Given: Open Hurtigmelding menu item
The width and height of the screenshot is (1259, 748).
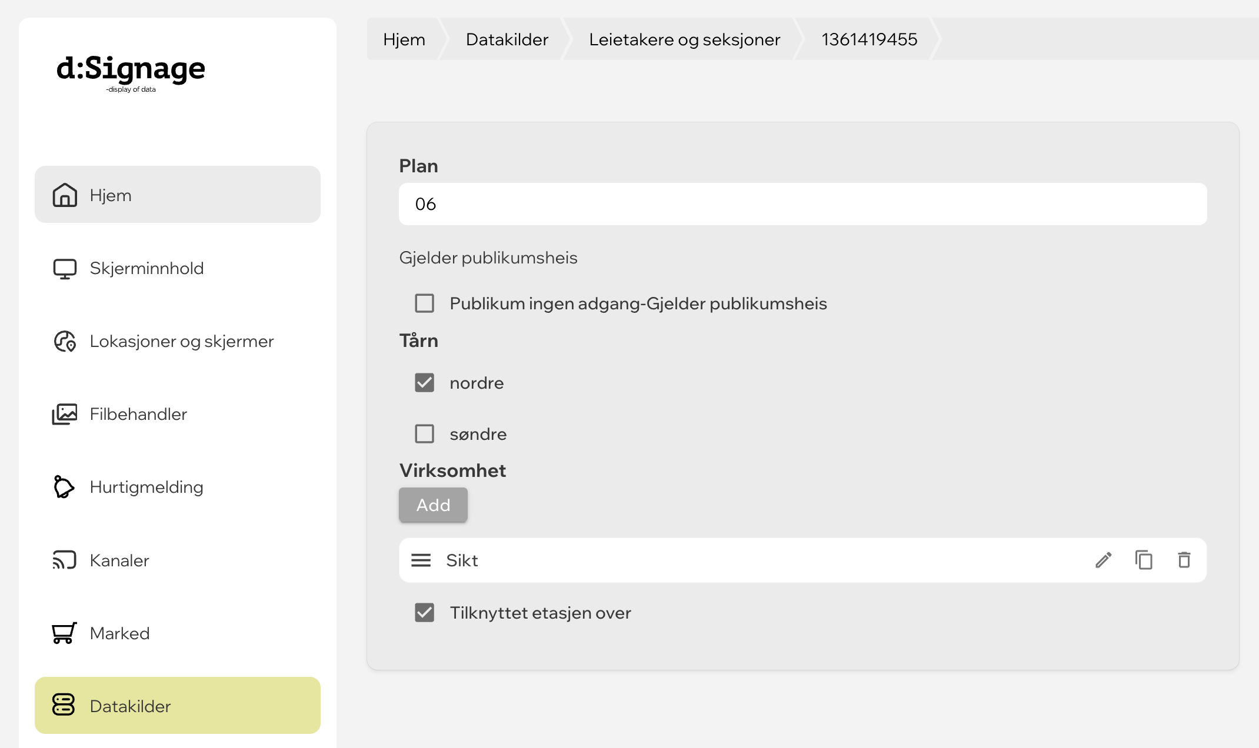Looking at the screenshot, I should point(178,487).
